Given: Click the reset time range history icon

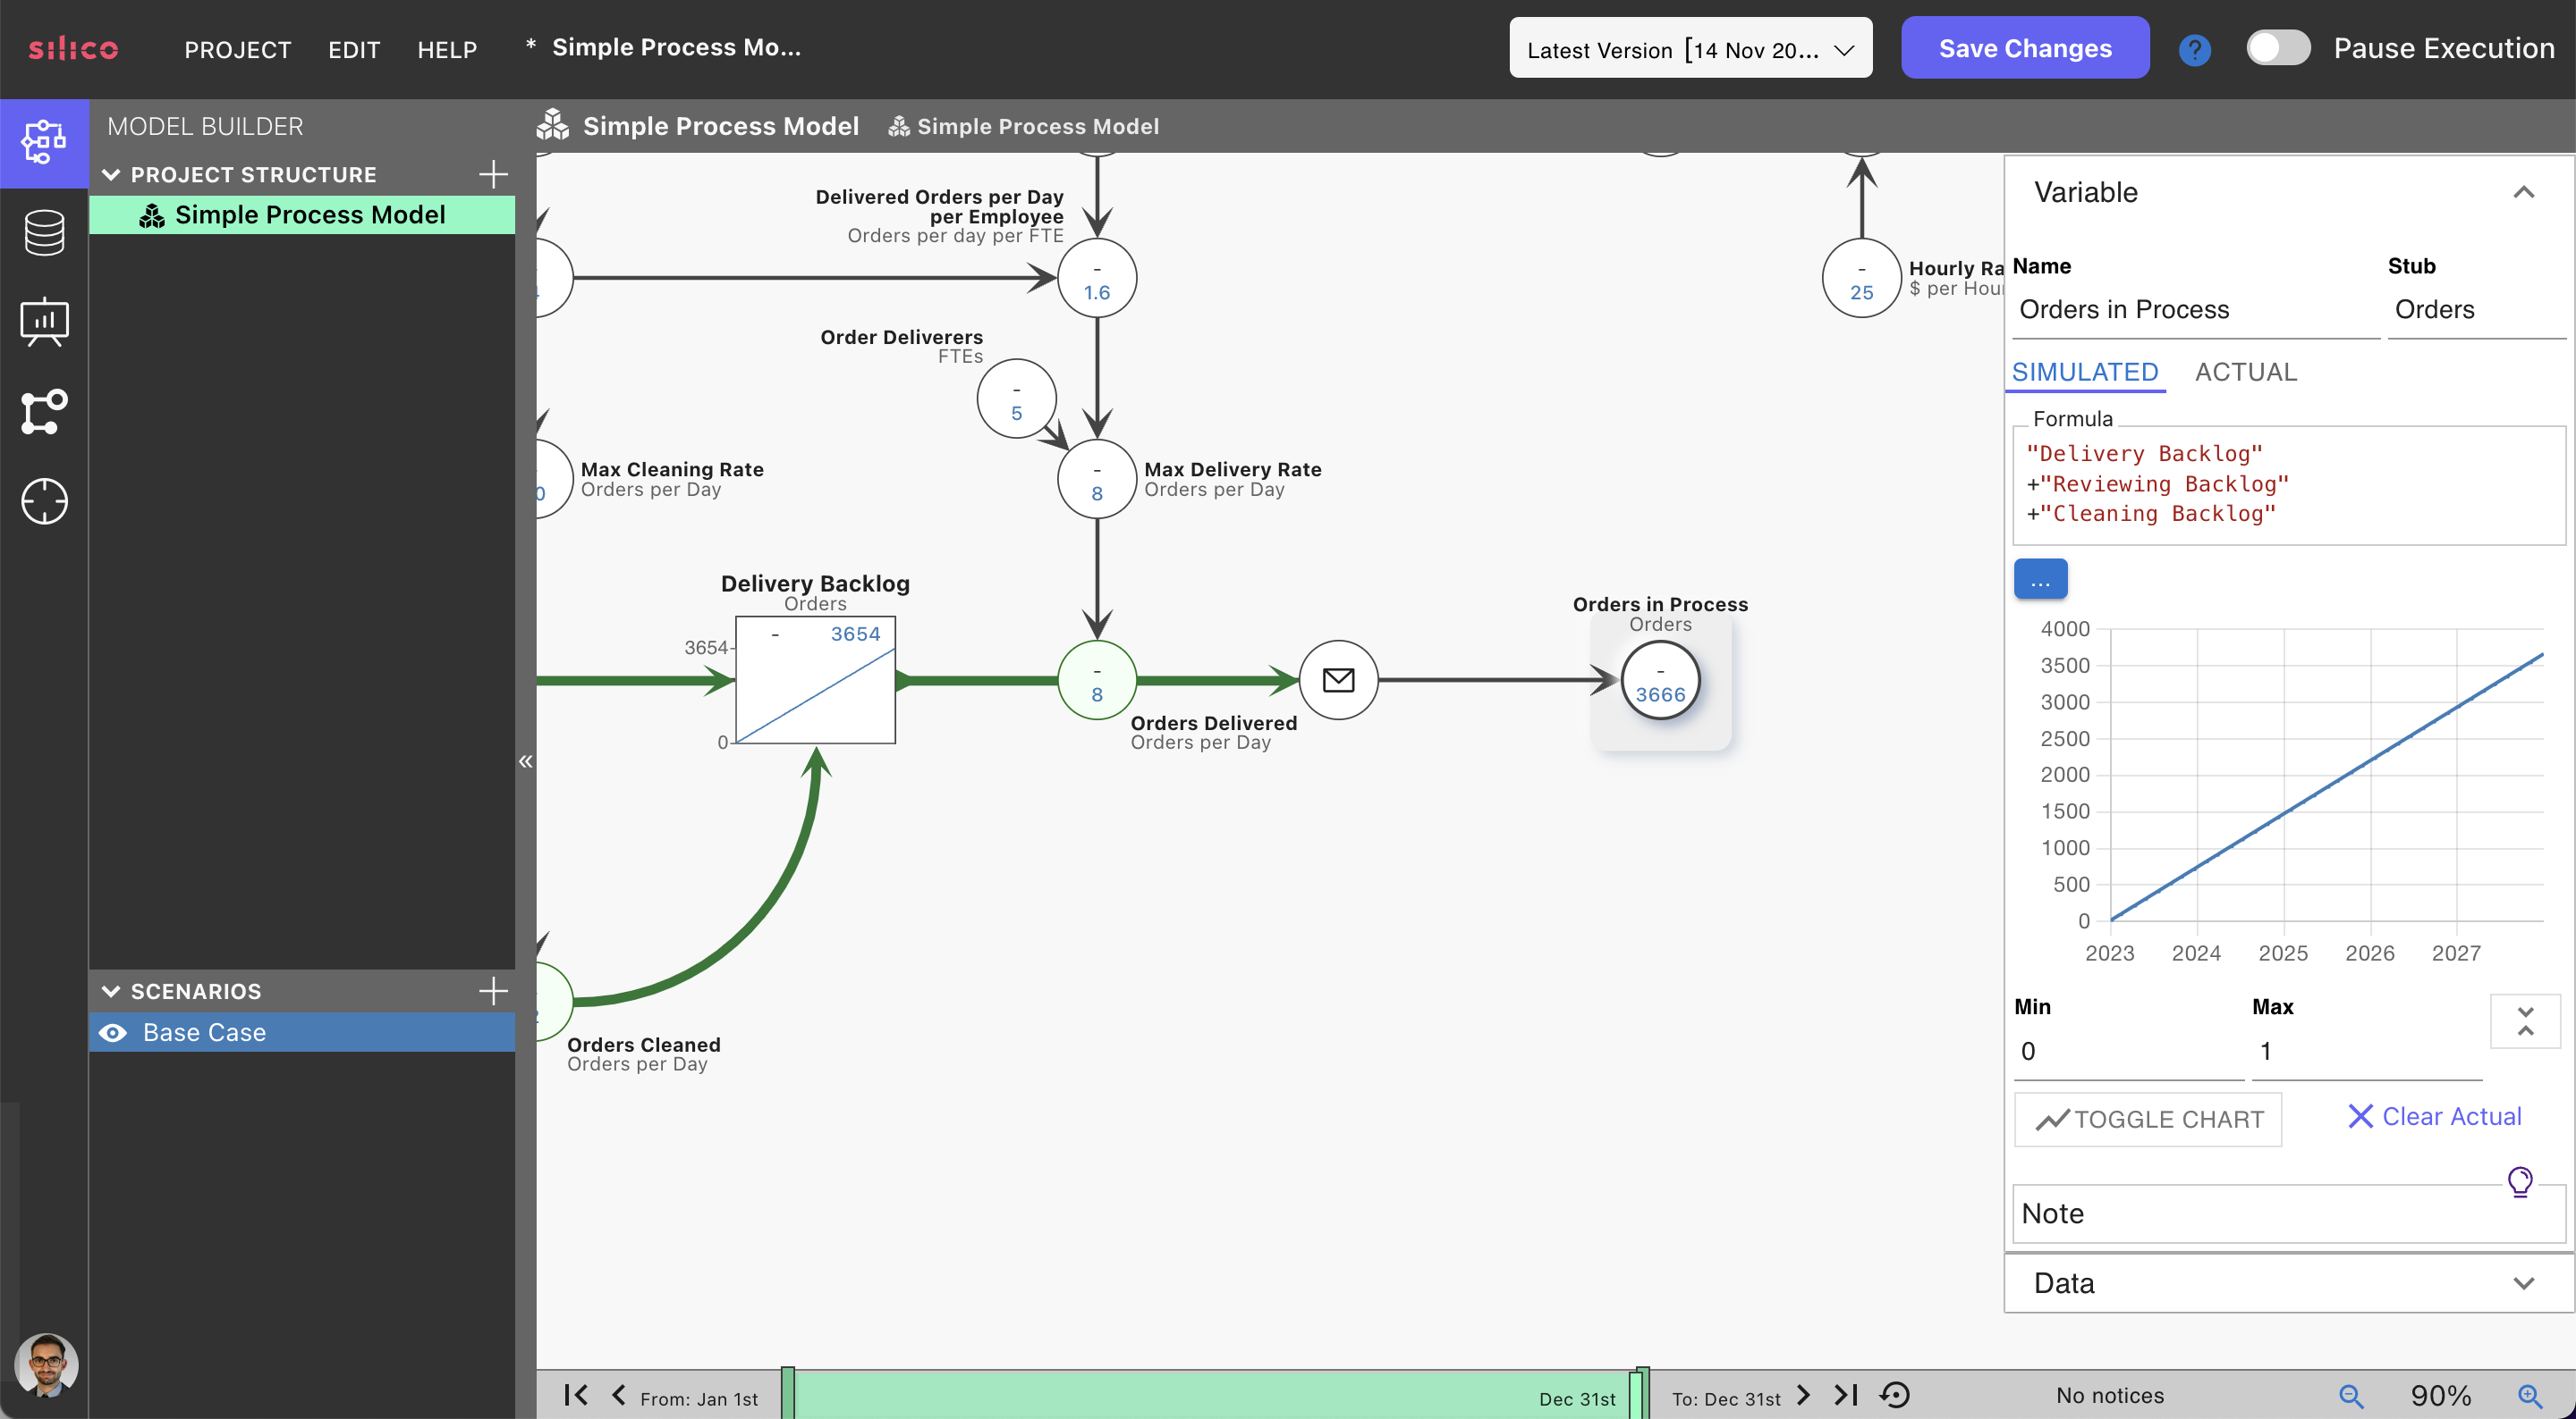Looking at the screenshot, I should [x=1895, y=1395].
